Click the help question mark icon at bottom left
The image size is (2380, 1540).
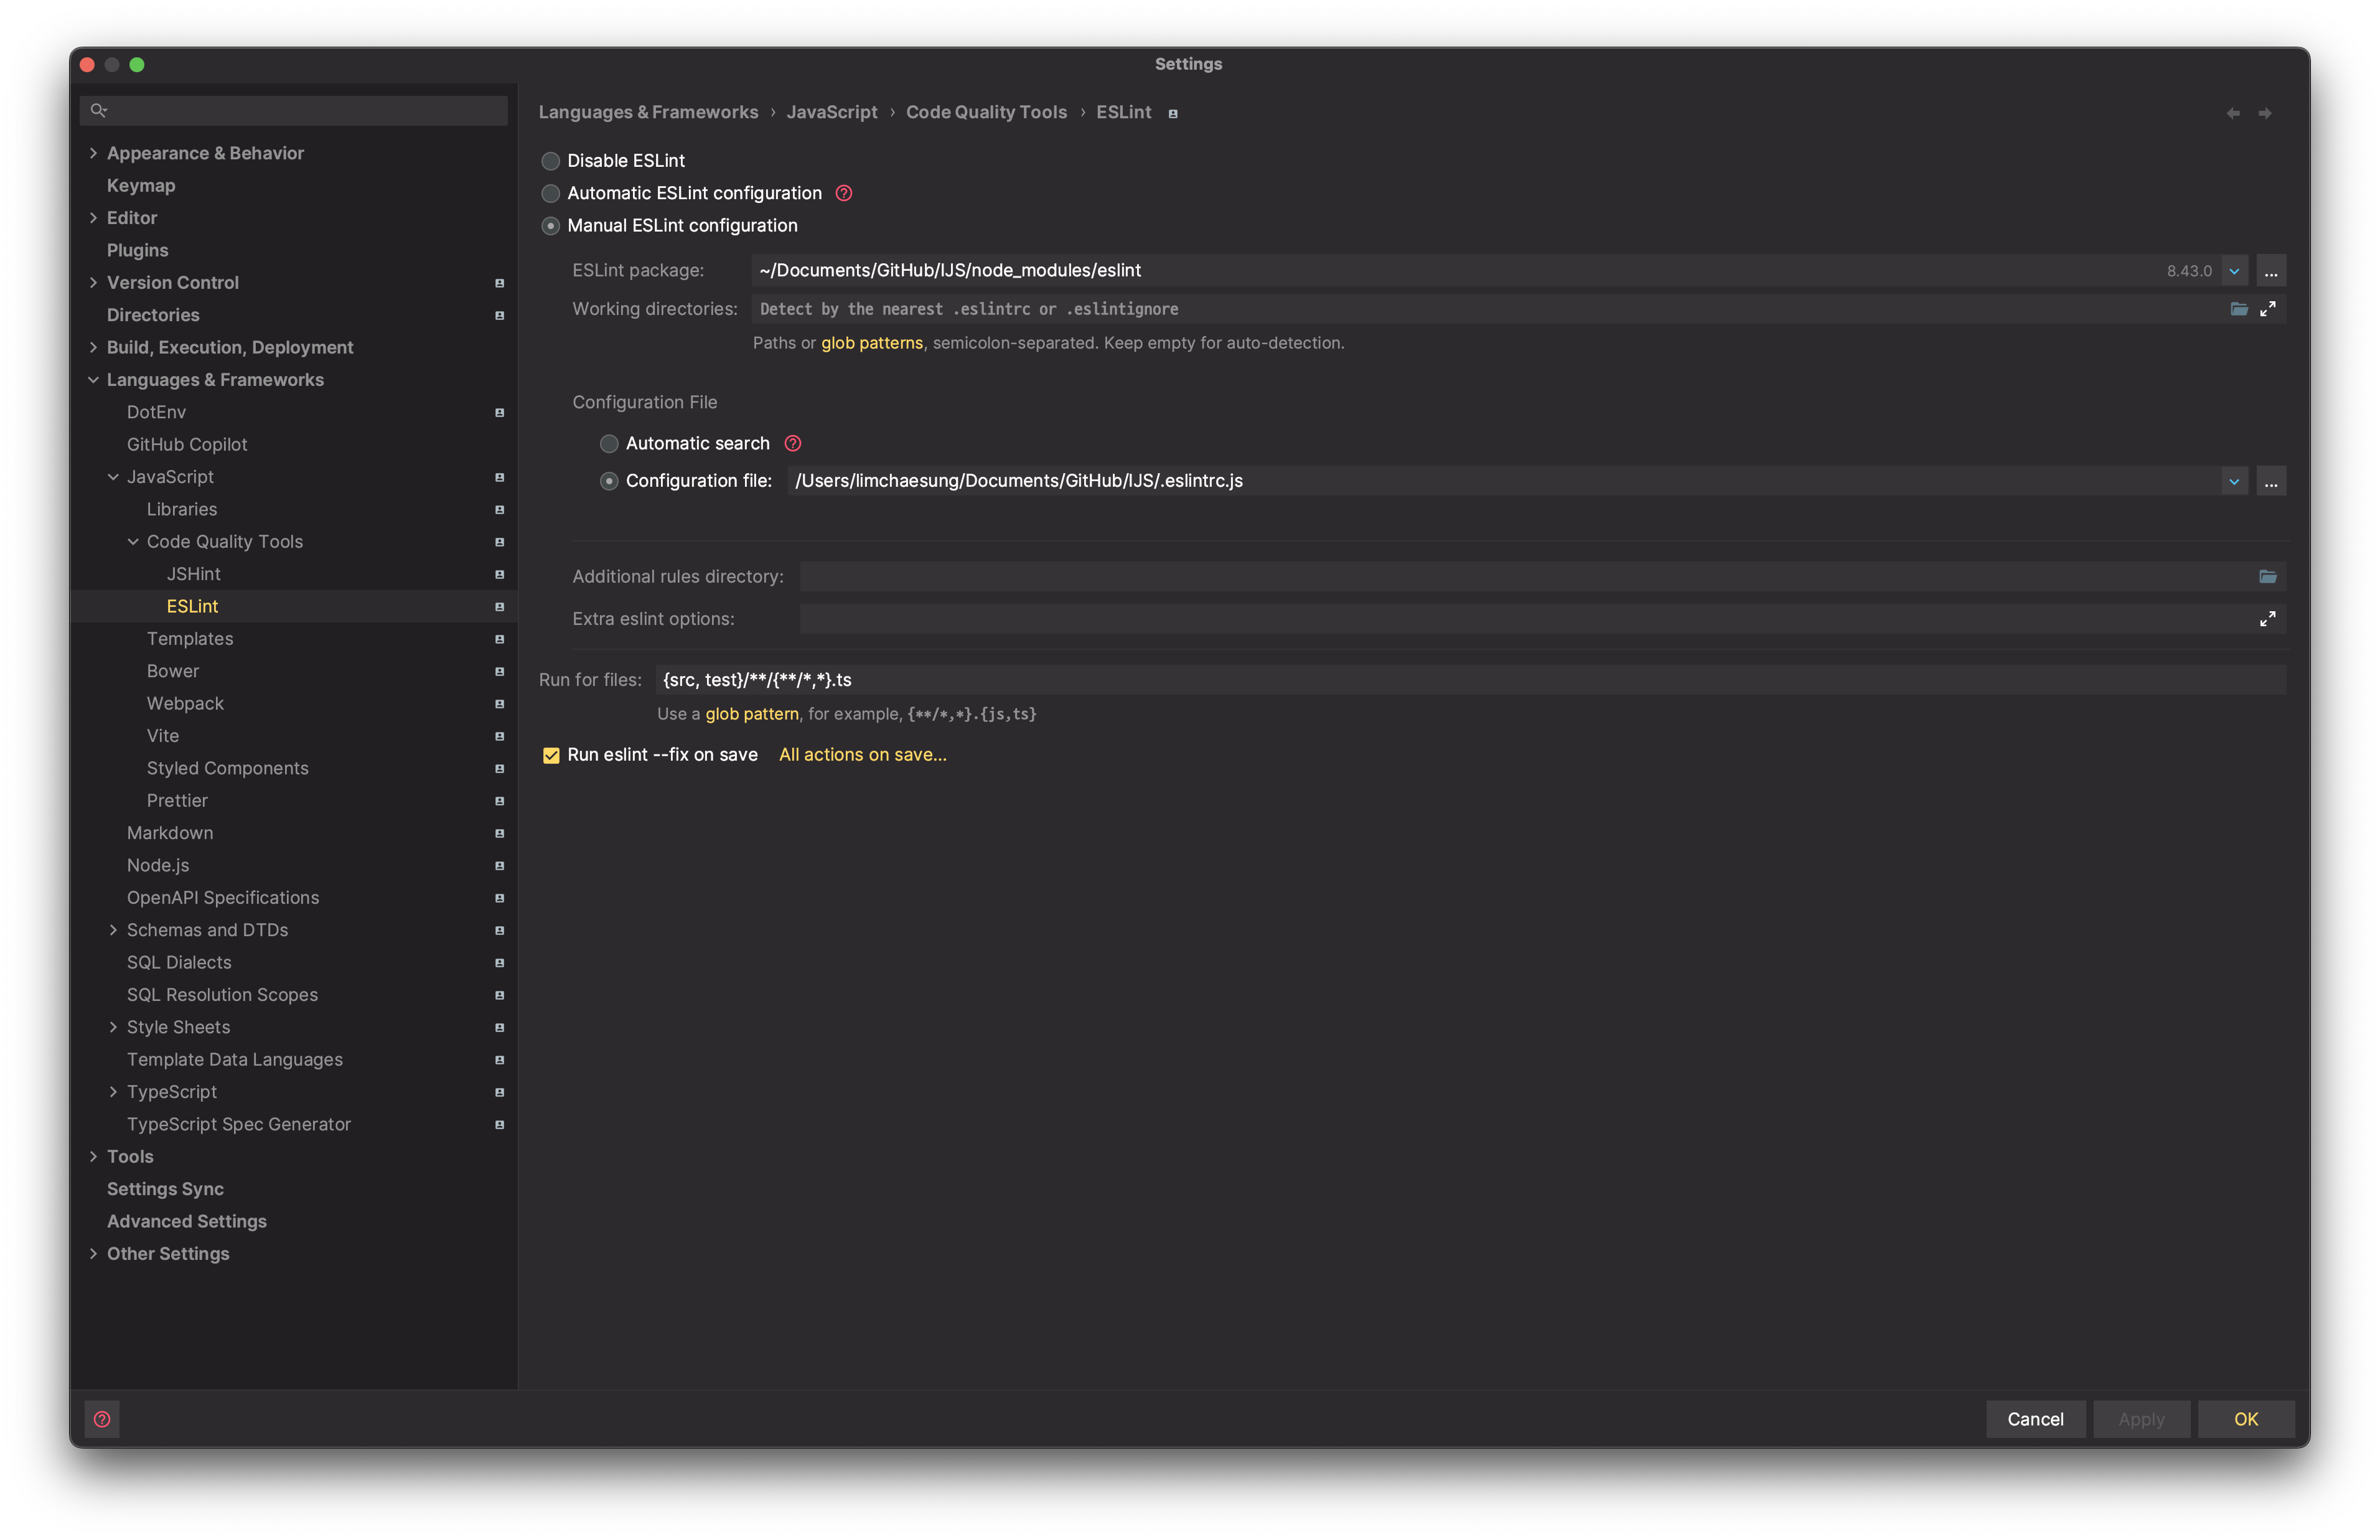102,1419
